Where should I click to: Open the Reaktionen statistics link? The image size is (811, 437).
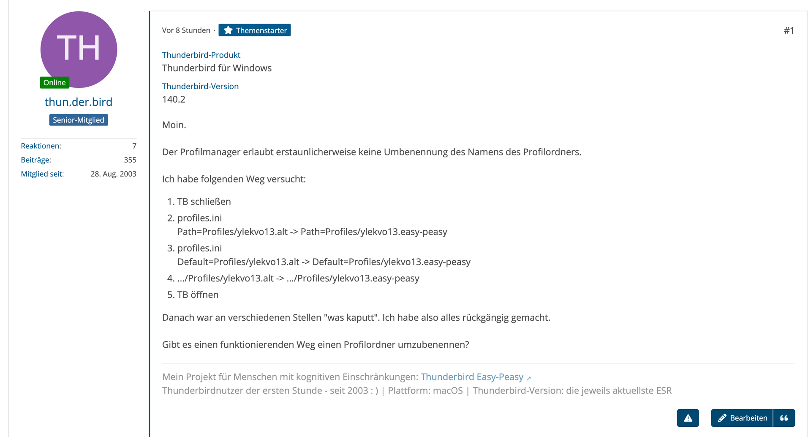41,146
